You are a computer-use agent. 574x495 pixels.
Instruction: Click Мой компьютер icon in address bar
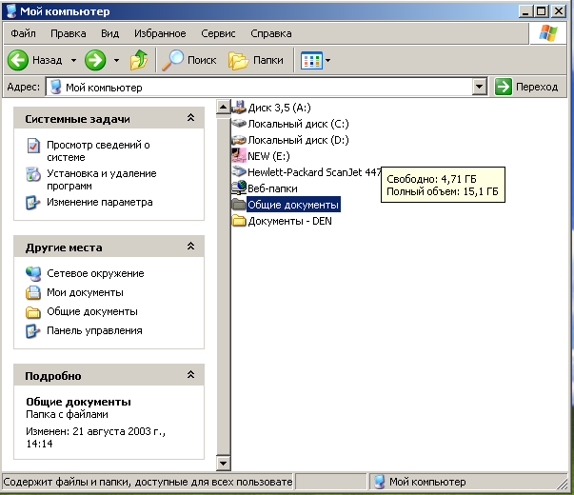pyautogui.click(x=55, y=88)
